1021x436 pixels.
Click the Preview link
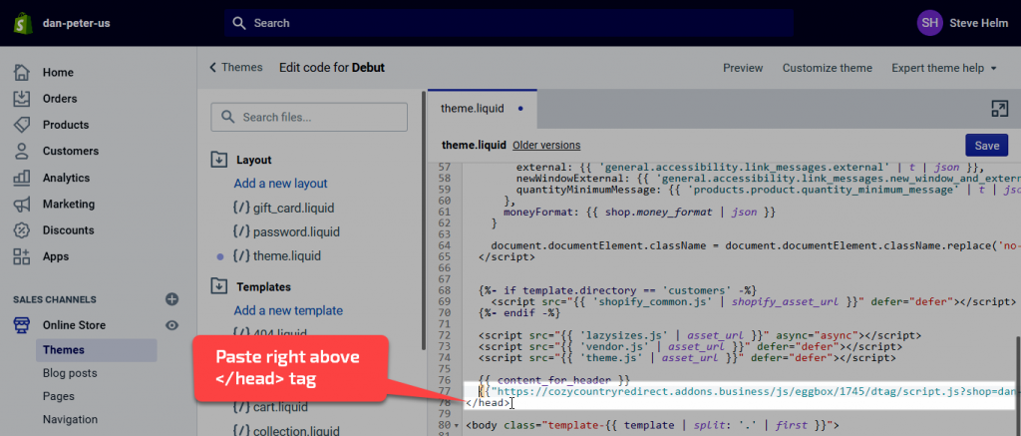click(x=743, y=68)
